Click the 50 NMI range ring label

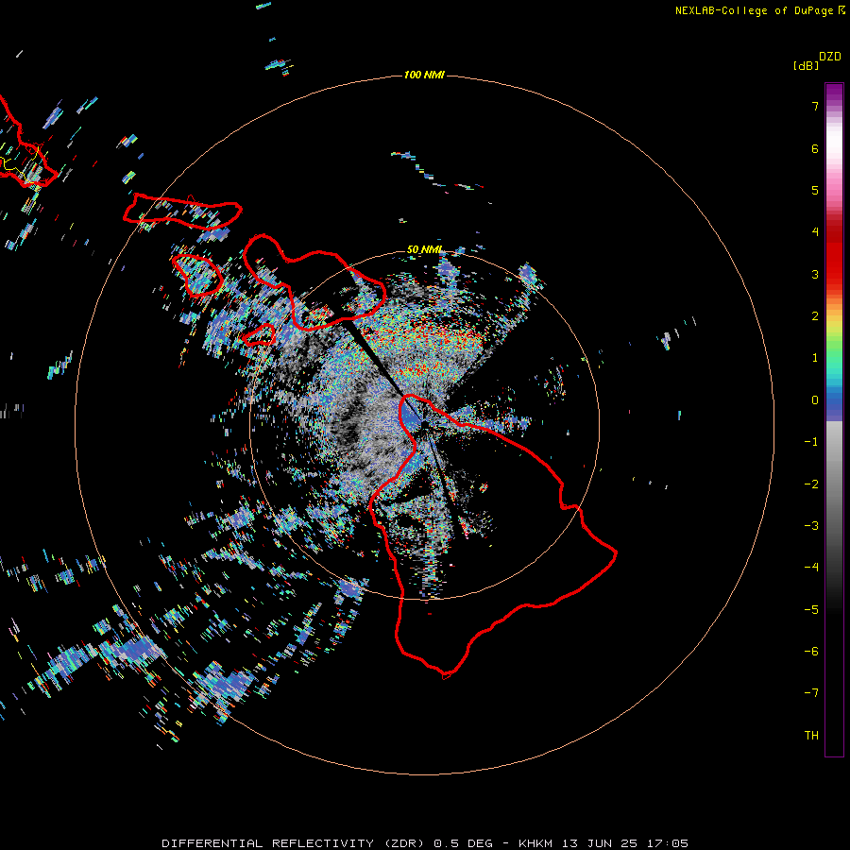pos(424,249)
